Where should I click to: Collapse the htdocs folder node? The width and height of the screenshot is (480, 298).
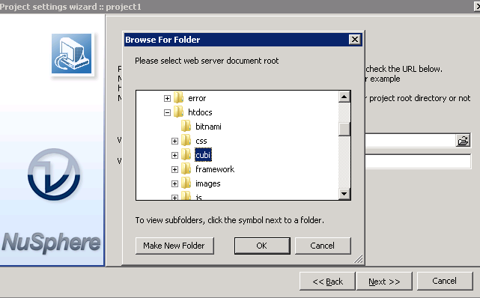click(167, 112)
